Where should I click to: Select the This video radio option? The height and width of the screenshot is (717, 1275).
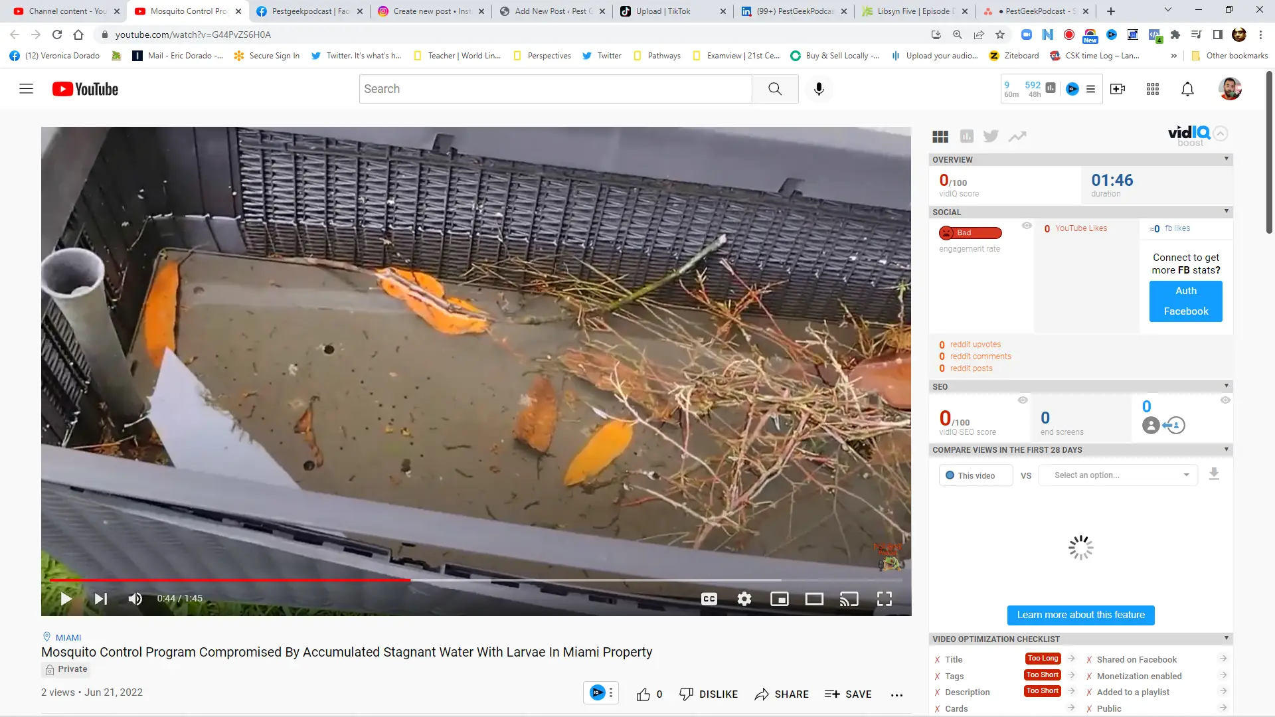(950, 475)
